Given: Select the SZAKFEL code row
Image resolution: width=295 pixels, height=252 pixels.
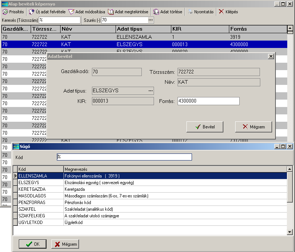Looking at the screenshot, I should pos(152,209).
